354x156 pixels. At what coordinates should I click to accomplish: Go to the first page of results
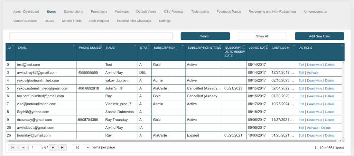(x=13, y=147)
